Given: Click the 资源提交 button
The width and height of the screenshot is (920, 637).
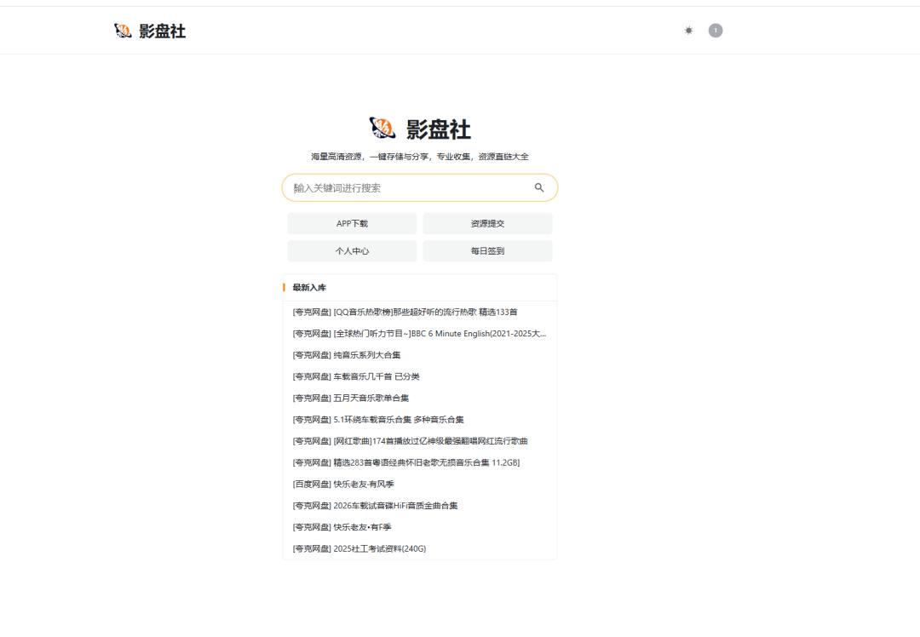Looking at the screenshot, I should [487, 224].
